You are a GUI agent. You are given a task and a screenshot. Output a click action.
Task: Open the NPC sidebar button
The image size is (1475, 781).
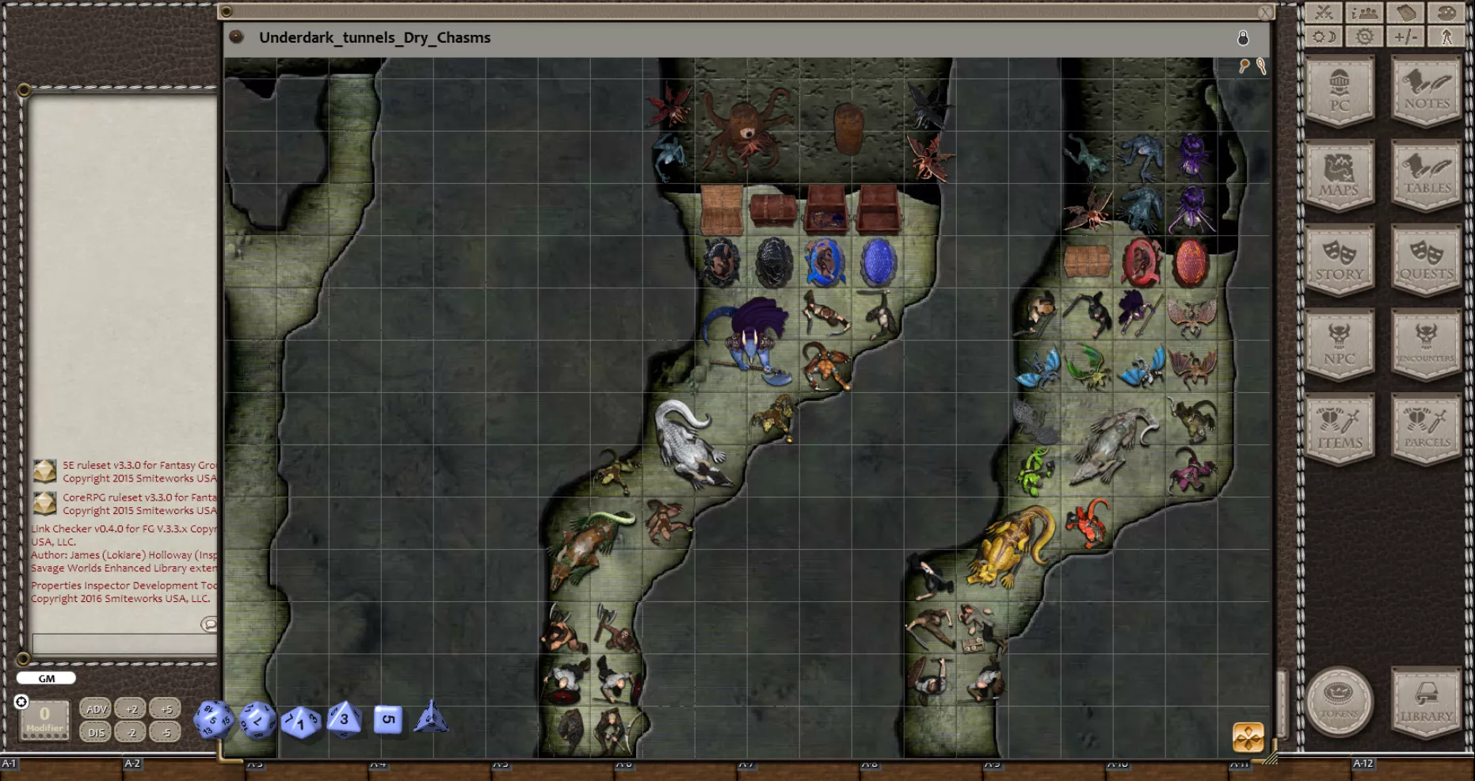[1340, 345]
